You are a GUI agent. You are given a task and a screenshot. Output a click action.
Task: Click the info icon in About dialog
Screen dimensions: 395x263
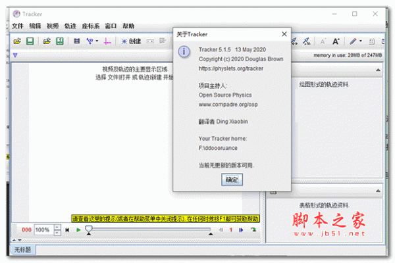click(184, 52)
